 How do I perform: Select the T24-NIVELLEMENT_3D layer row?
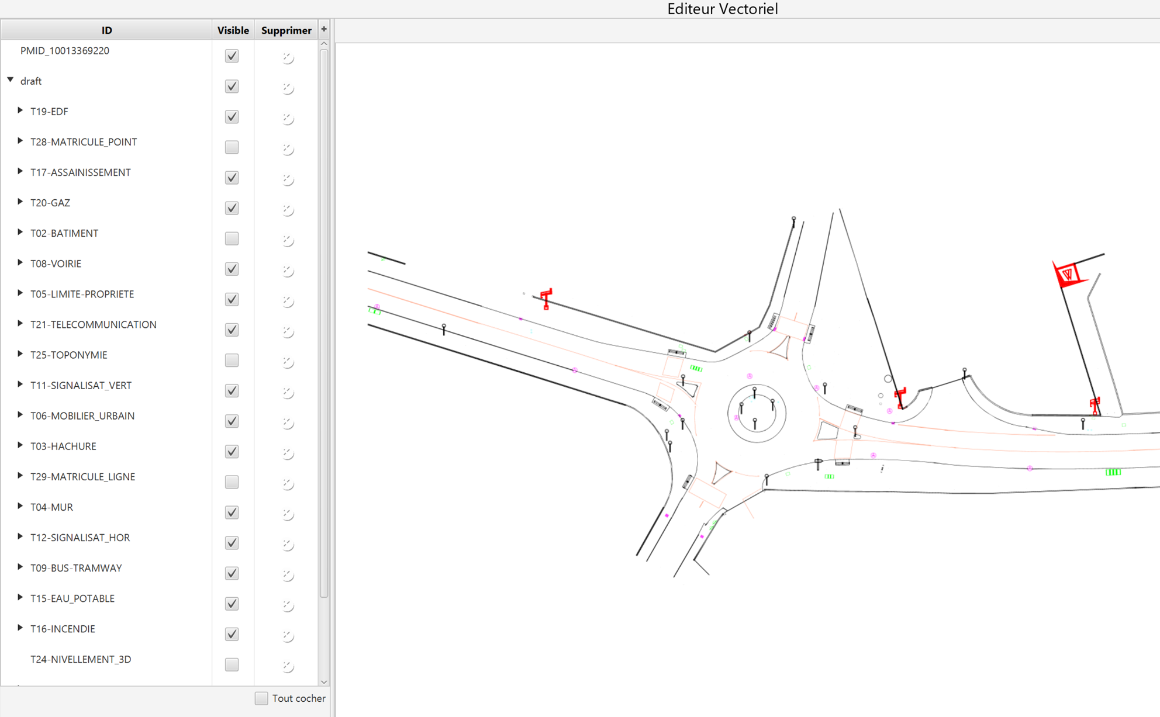[81, 659]
